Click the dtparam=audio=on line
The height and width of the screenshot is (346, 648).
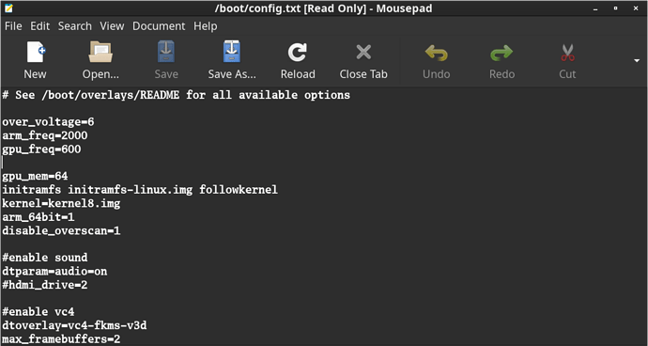tap(54, 272)
